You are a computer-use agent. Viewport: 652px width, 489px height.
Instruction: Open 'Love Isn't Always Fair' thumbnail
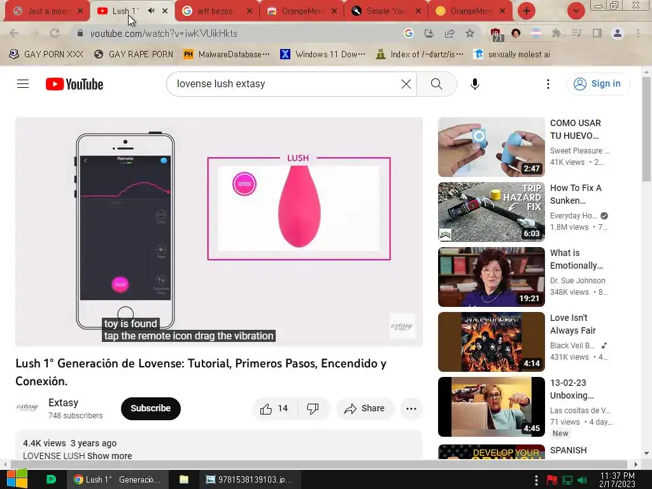pos(491,342)
